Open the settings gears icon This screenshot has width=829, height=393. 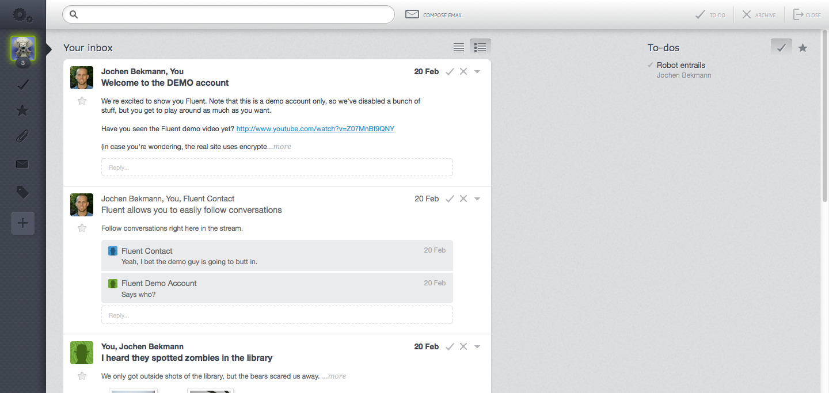pyautogui.click(x=22, y=15)
